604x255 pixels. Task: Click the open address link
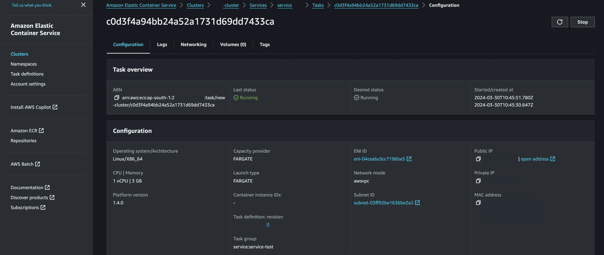(x=534, y=159)
